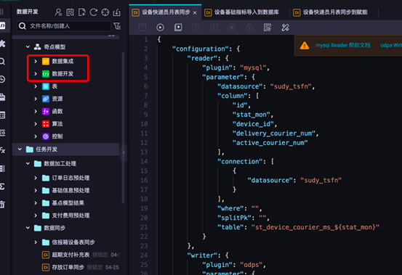Screen dimensions: 402x275
Task: Click the submit icon in editor toolbar
Action: click(196, 28)
